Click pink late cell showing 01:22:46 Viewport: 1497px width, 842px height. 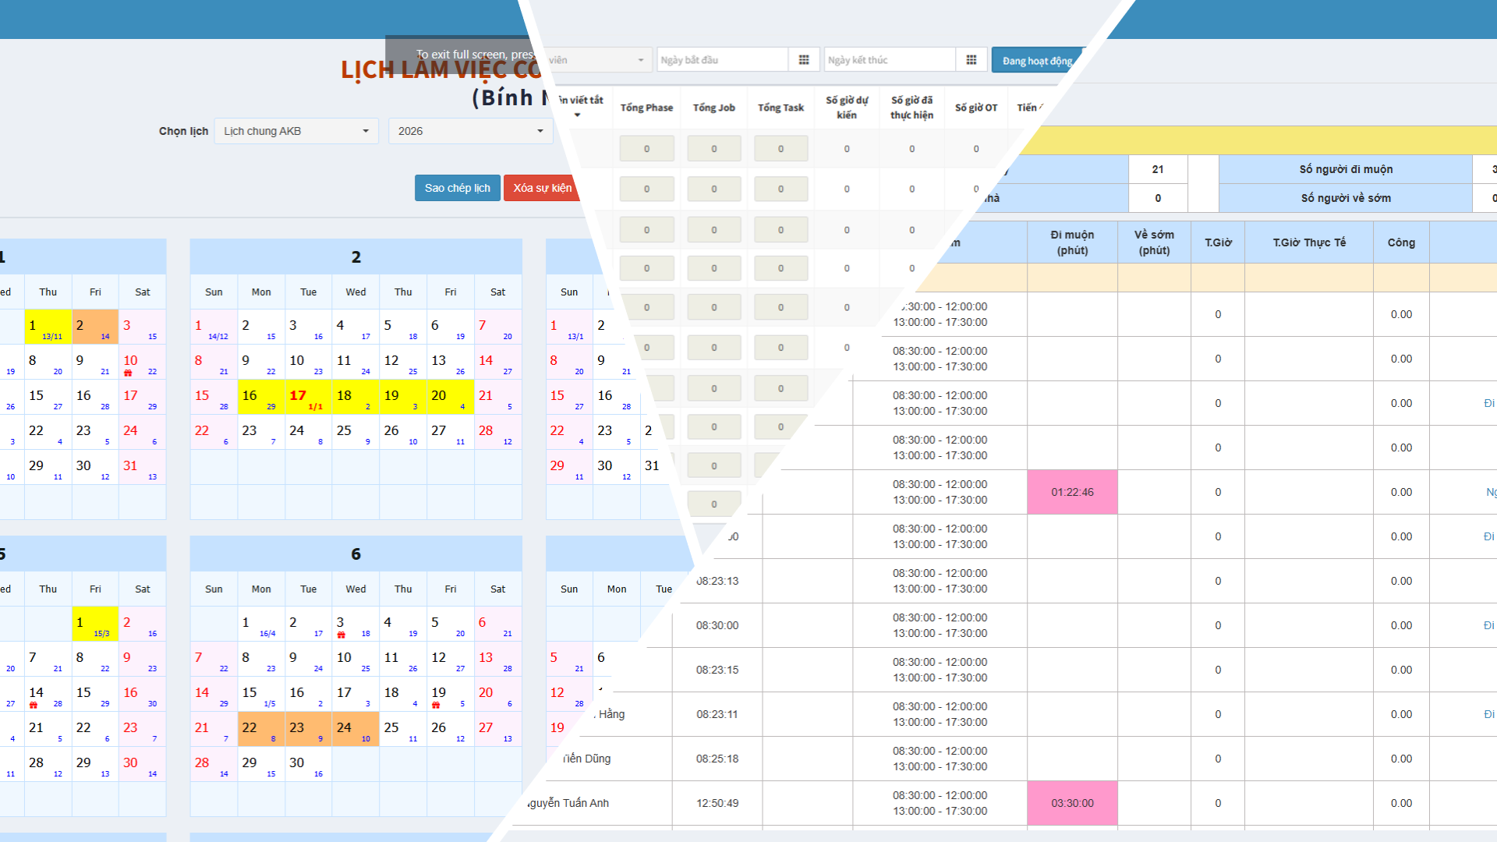point(1072,492)
